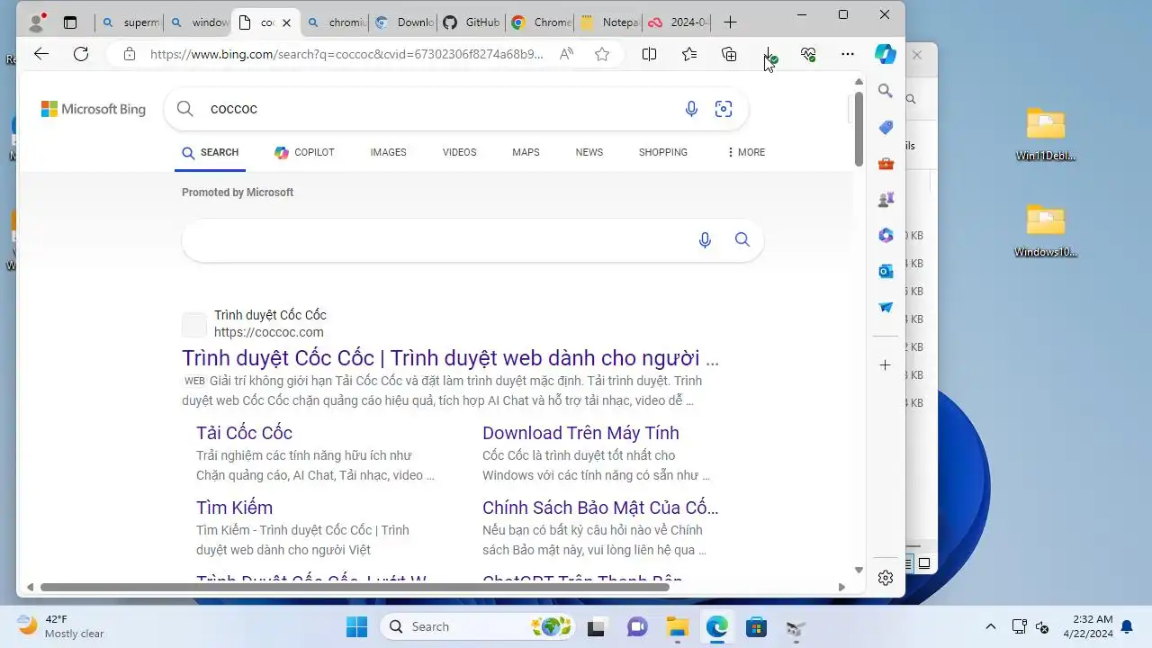
Task: Open split screen view
Action: [x=649, y=54]
